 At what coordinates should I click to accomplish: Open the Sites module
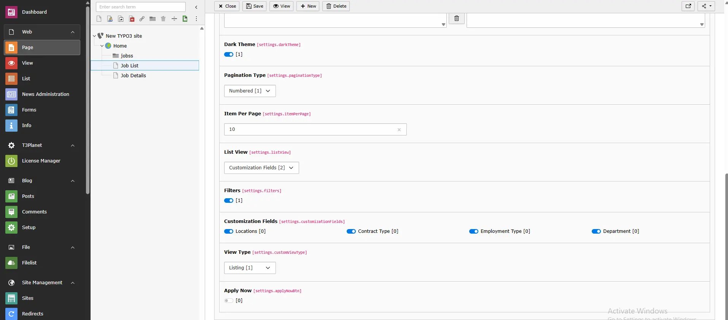point(42,298)
